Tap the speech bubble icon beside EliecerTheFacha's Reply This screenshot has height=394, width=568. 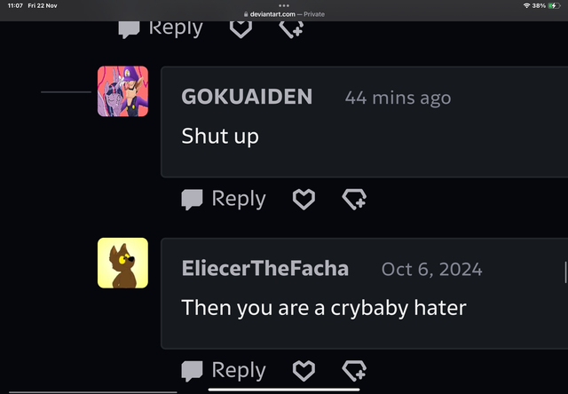(192, 371)
